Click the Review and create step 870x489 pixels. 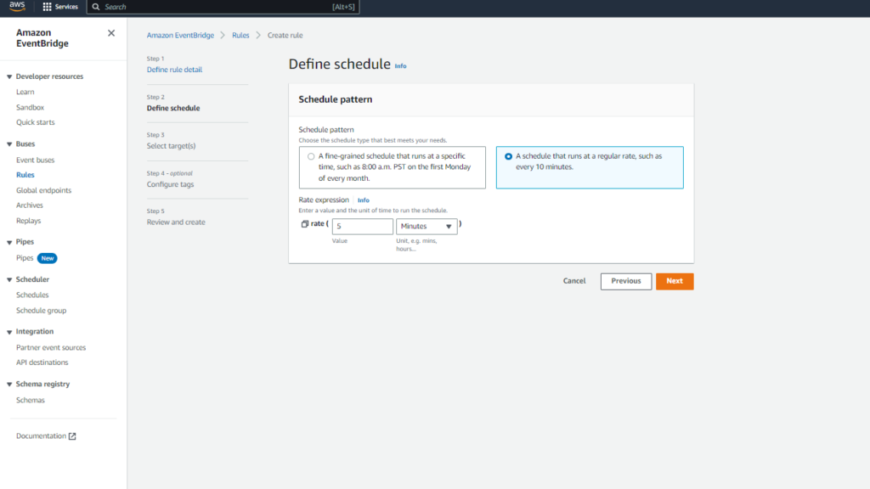point(176,222)
